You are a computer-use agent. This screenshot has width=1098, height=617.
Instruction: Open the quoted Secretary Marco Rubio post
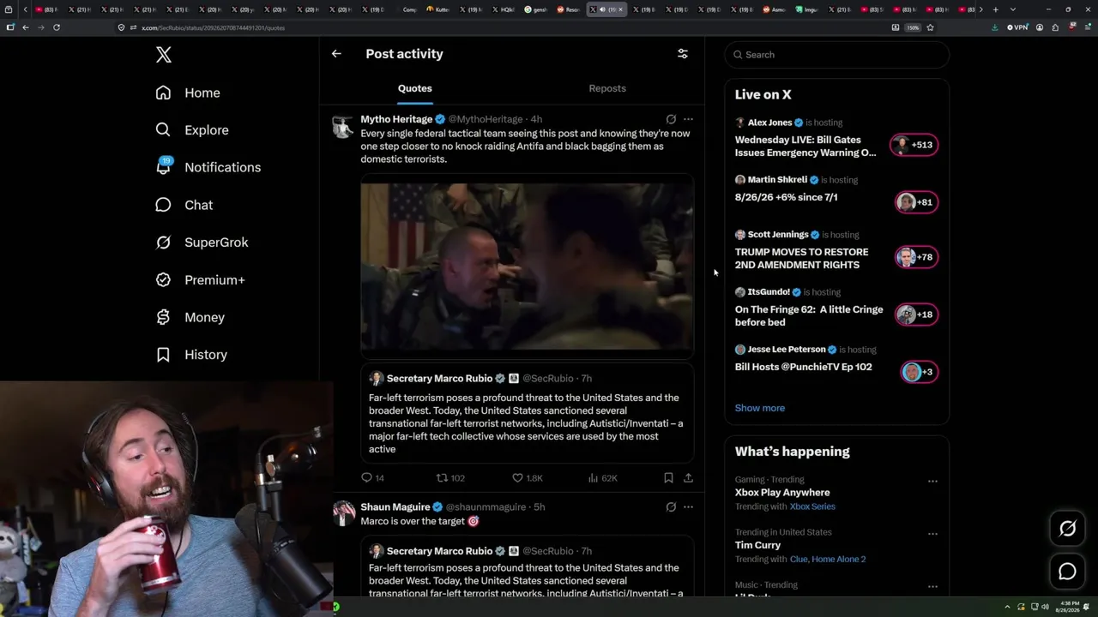(528, 414)
